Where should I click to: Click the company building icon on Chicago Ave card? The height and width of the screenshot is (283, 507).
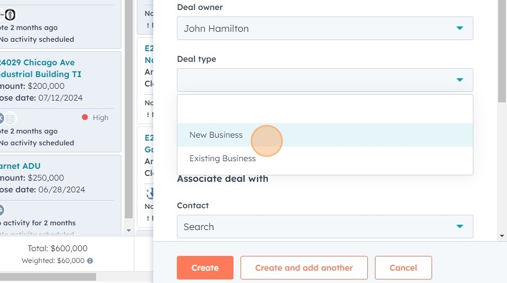tap(10, 118)
